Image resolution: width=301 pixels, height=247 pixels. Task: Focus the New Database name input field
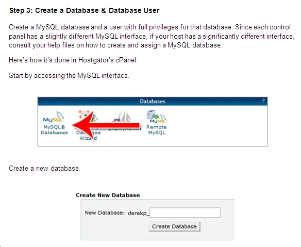pyautogui.click(x=185, y=212)
